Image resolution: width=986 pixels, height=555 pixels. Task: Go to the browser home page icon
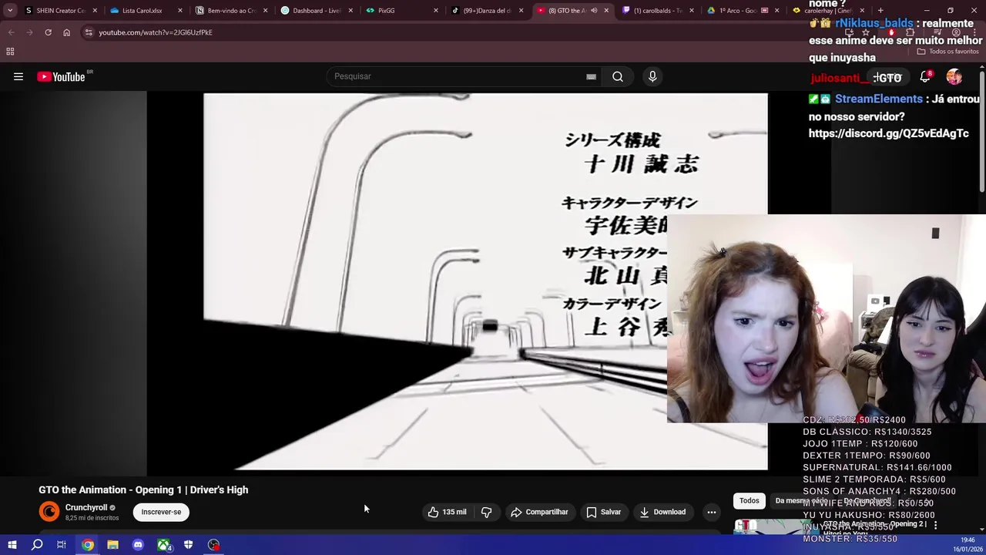tap(66, 32)
